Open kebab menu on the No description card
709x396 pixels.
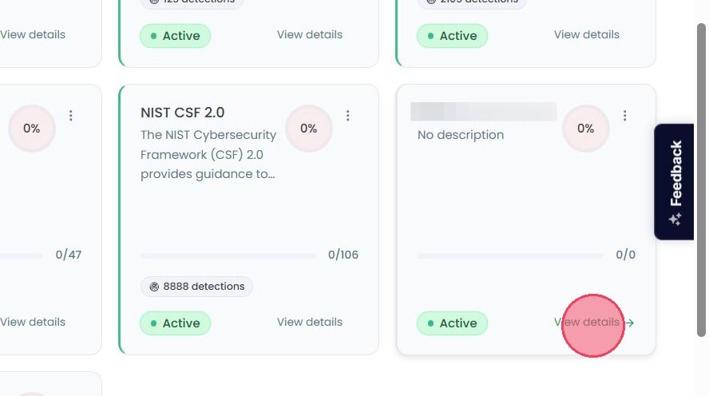click(625, 116)
